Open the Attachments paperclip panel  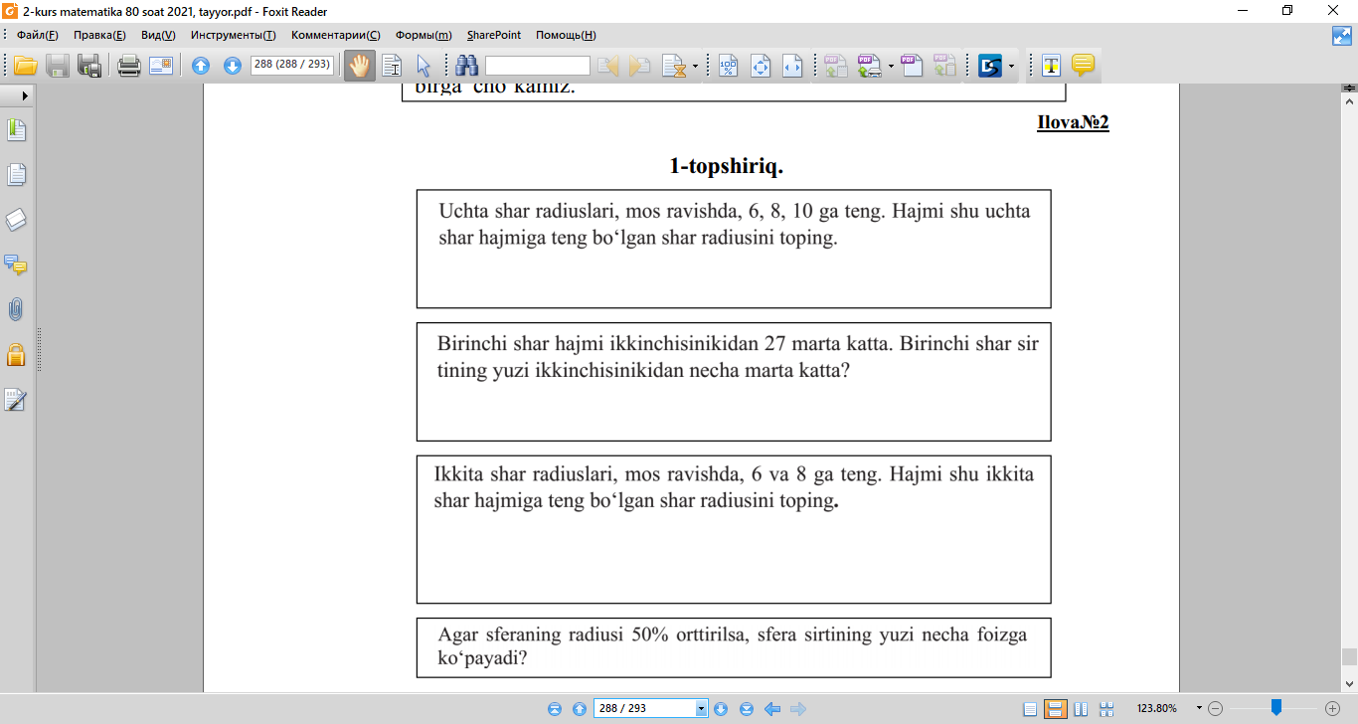[16, 309]
